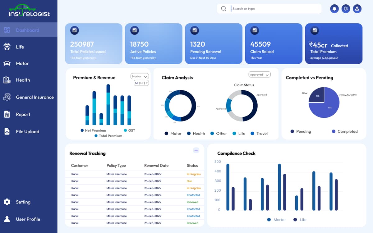The image size is (373, 233).
Task: Select monthly view in Premium & Revenue chart
Action: 136,83
